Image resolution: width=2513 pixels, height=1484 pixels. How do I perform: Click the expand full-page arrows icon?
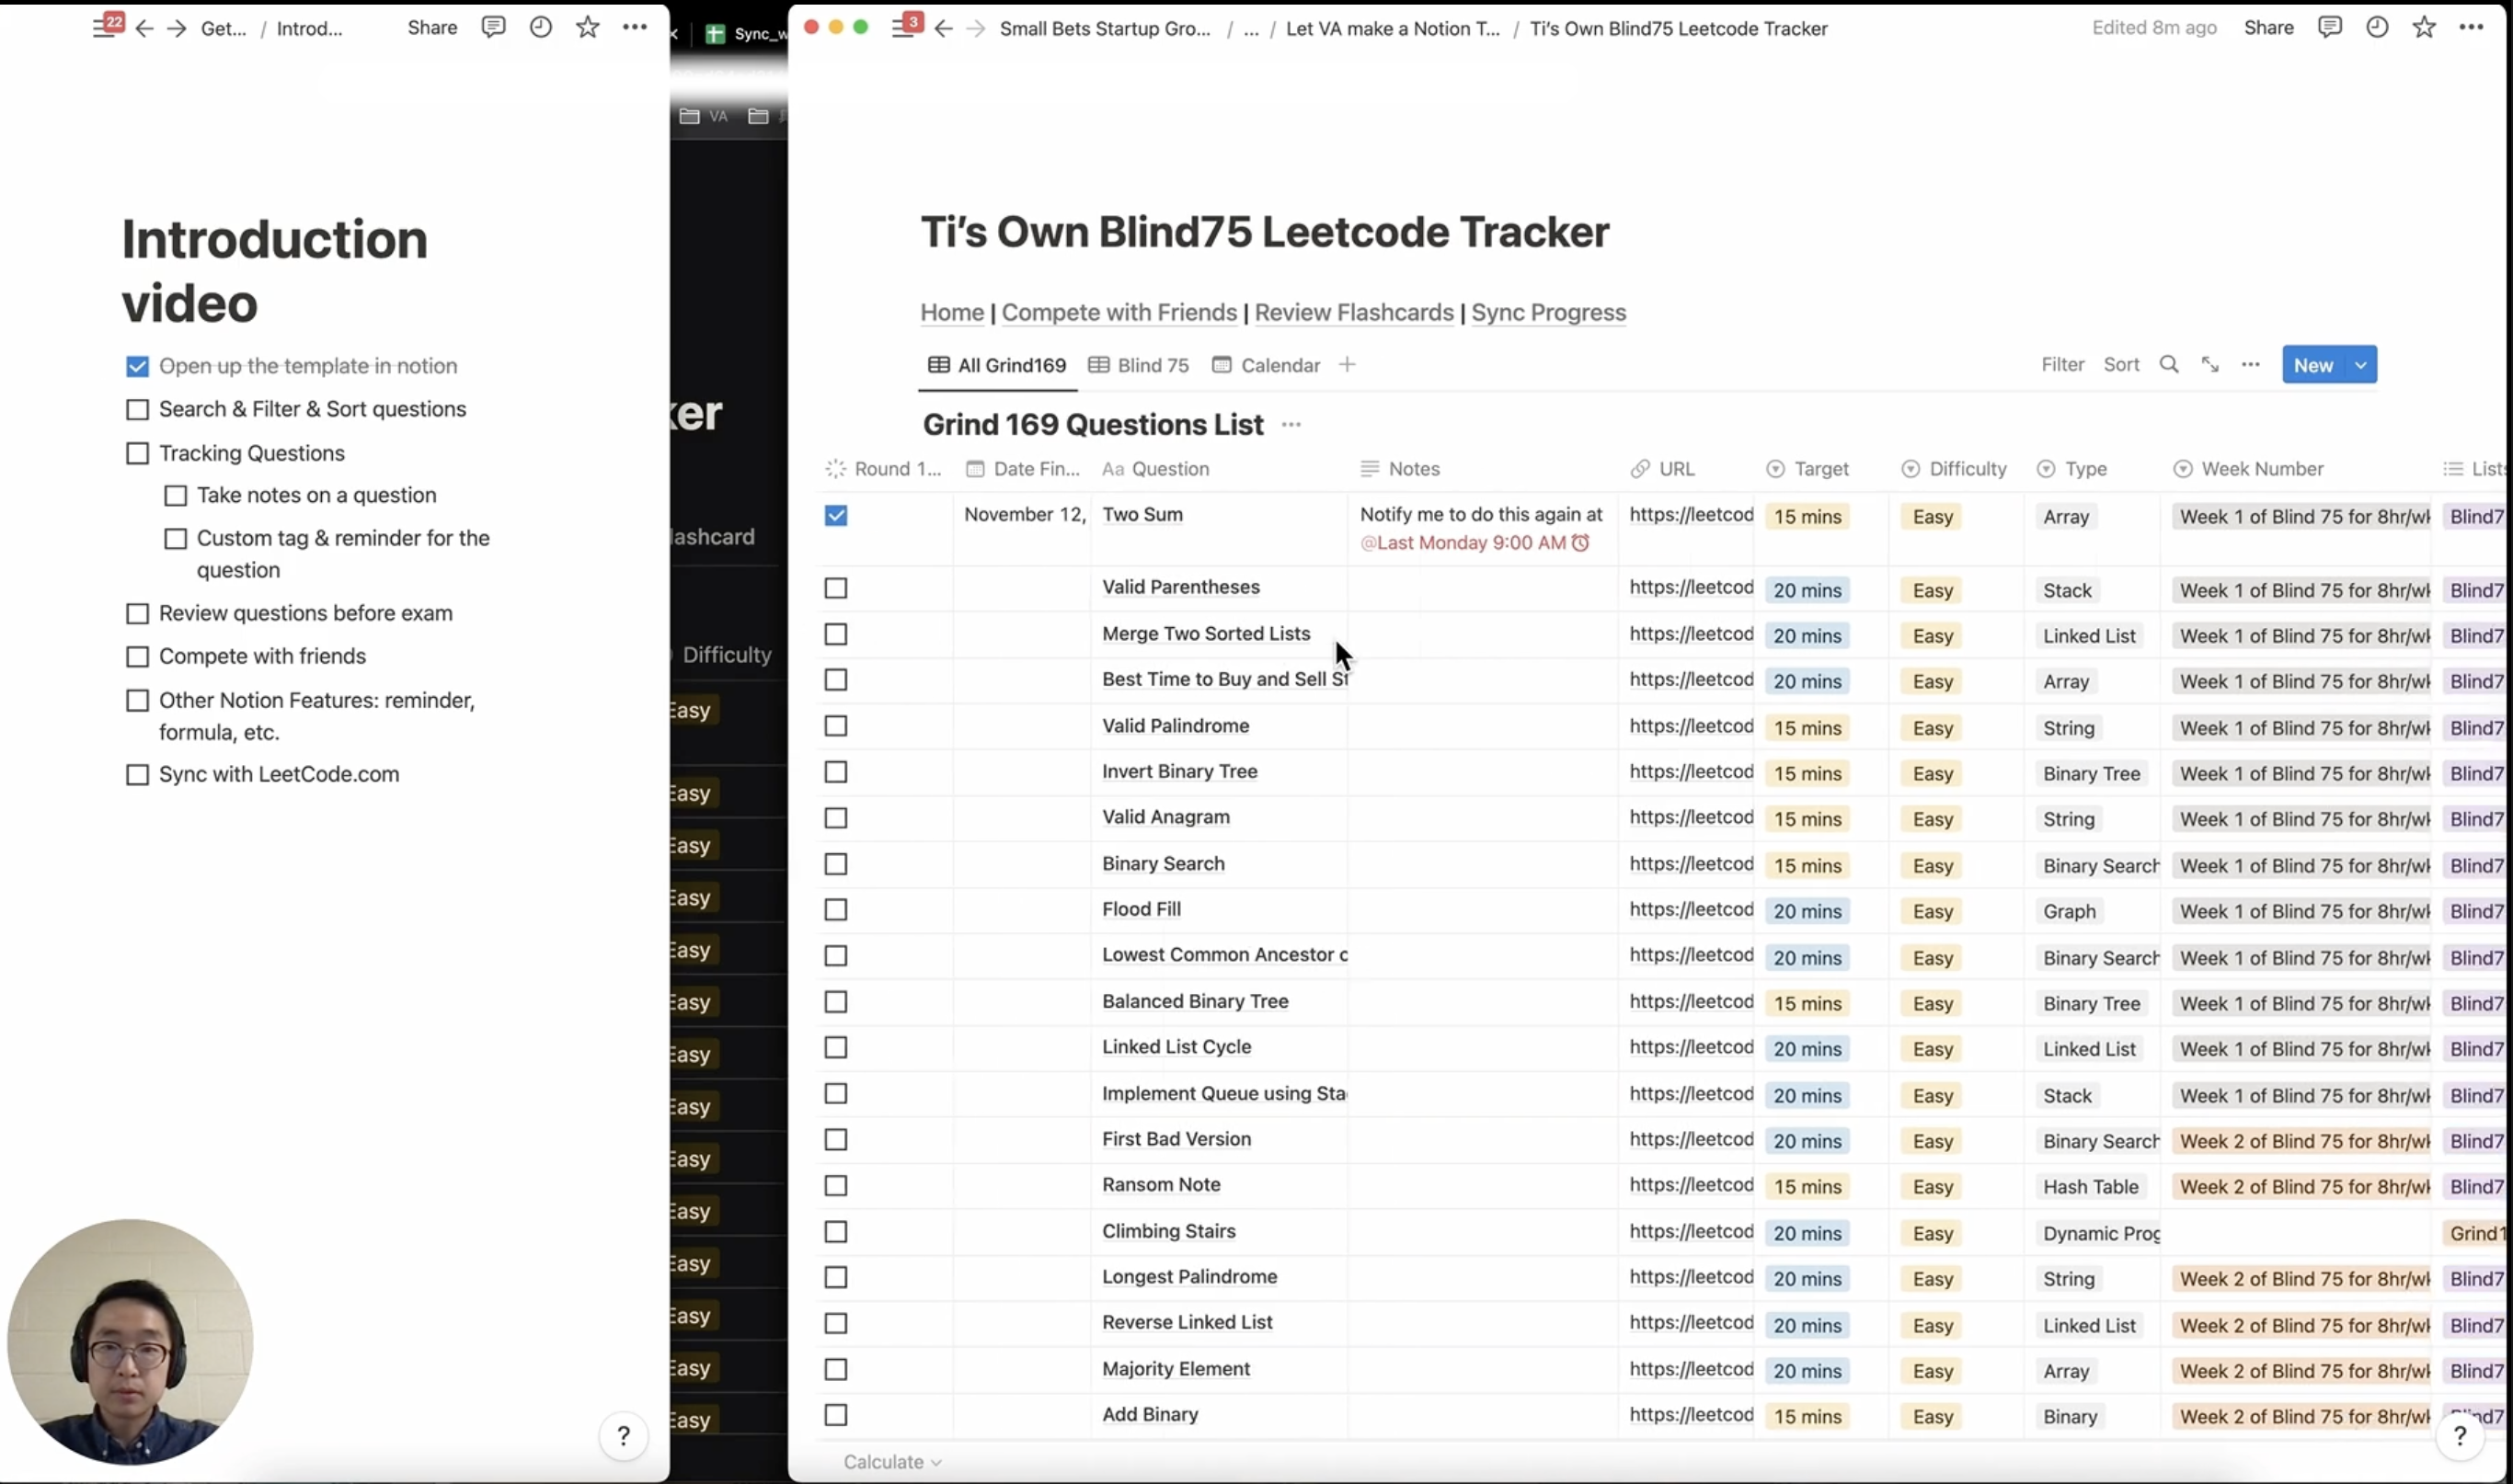pos(2209,365)
